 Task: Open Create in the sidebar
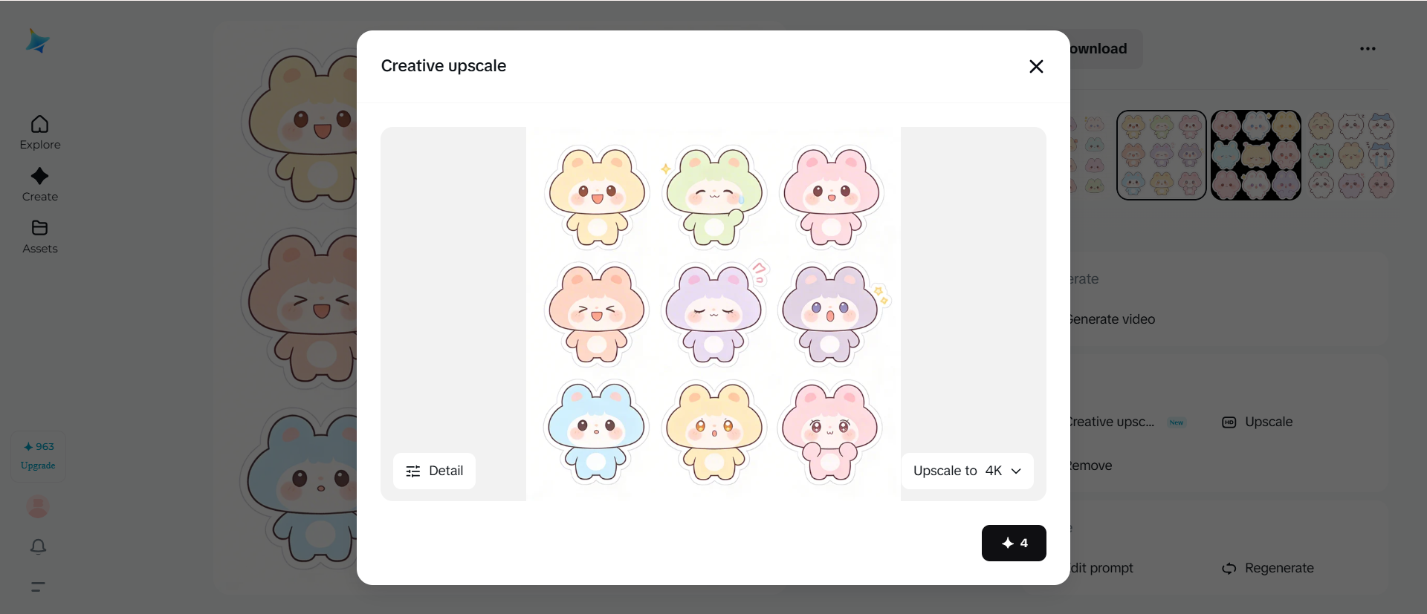[x=40, y=185]
